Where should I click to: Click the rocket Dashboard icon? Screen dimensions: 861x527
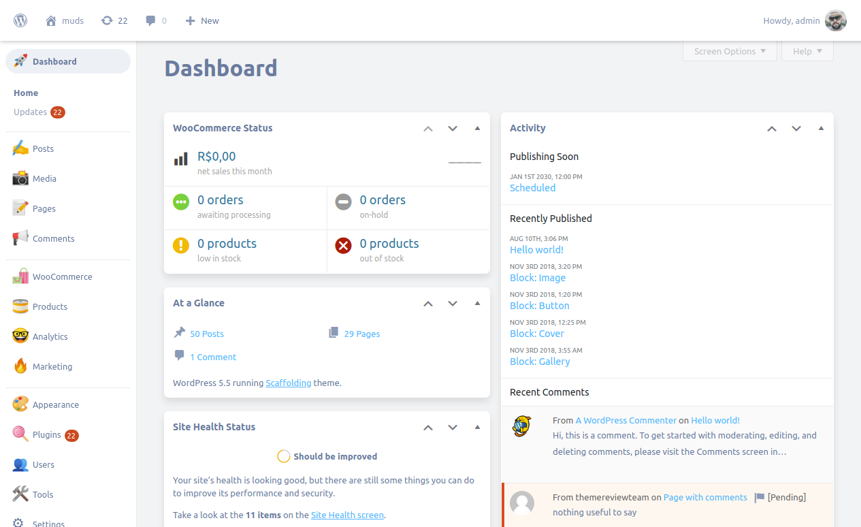click(x=20, y=61)
